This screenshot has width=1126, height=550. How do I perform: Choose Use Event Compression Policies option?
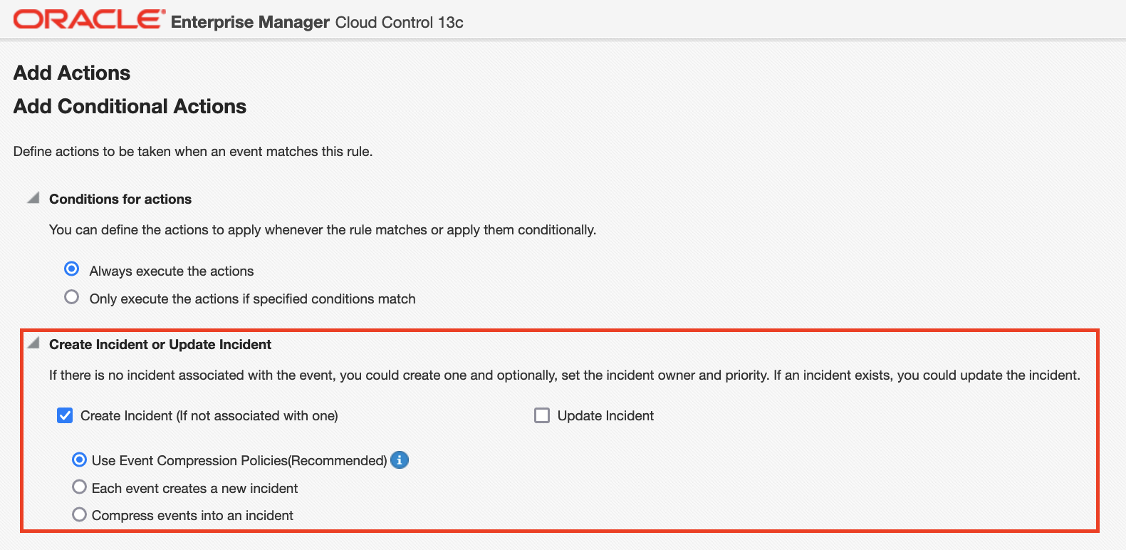(x=80, y=460)
